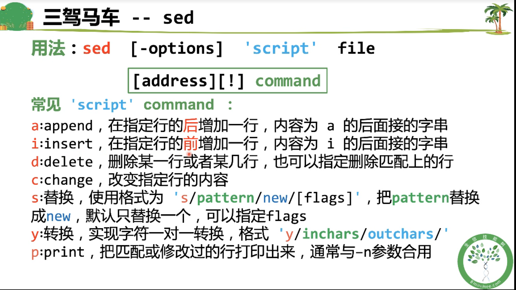Click the 'd:delete' line start
This screenshot has height=290, width=516.
[62, 162]
